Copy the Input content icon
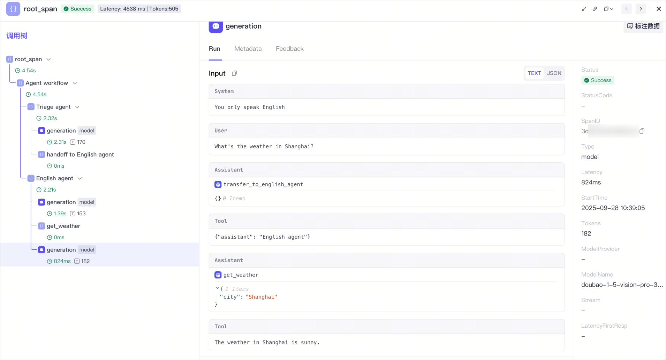The image size is (666, 360). pyautogui.click(x=234, y=73)
